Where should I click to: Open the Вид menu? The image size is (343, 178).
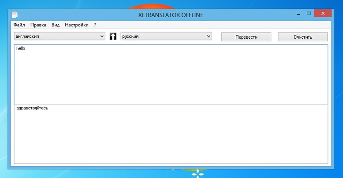click(x=56, y=25)
